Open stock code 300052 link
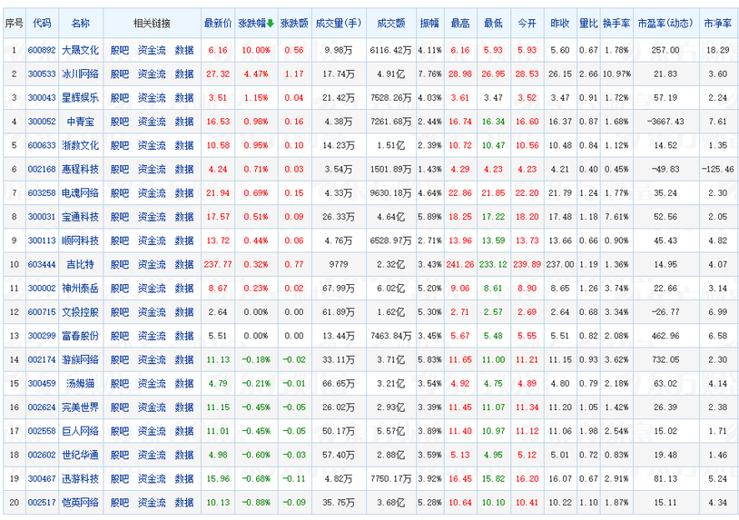Screen dimensions: 739x520 (42, 122)
